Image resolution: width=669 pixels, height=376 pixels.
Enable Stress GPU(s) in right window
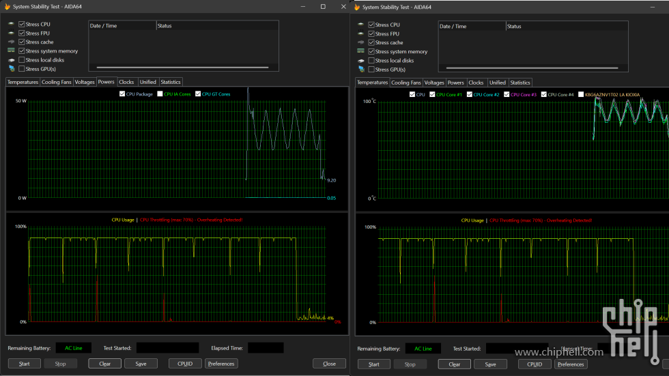(371, 70)
